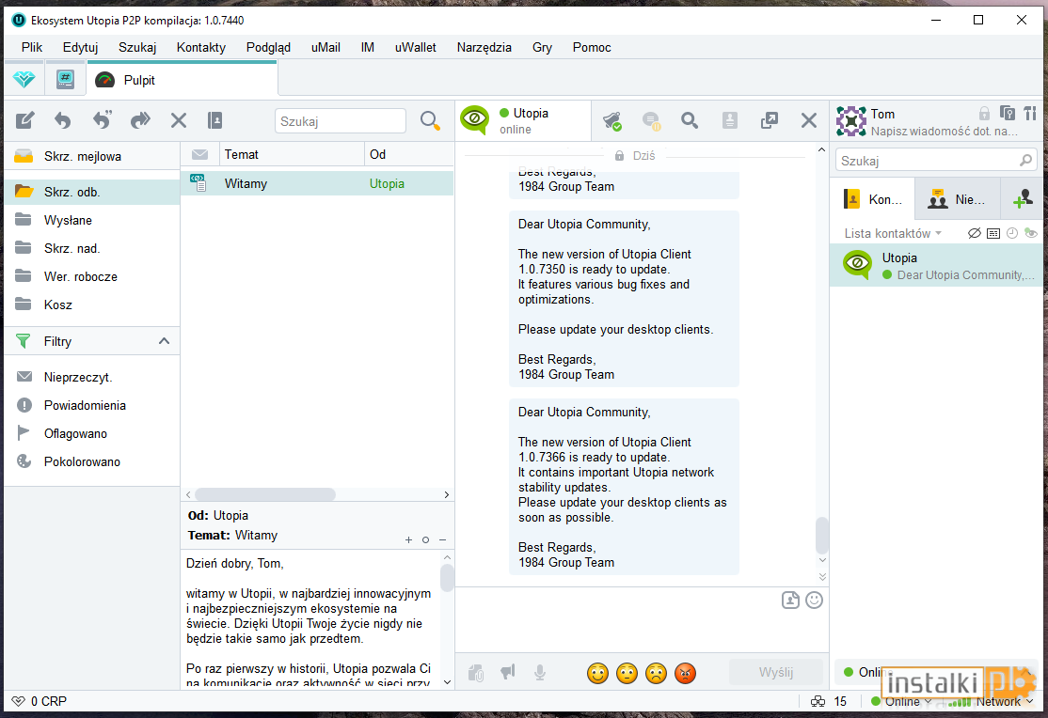Toggle the online eye visibility icon
Image resolution: width=1048 pixels, height=718 pixels.
pyautogui.click(x=1031, y=233)
